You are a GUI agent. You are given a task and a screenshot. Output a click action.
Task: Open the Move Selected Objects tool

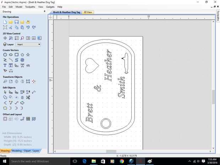(5, 81)
